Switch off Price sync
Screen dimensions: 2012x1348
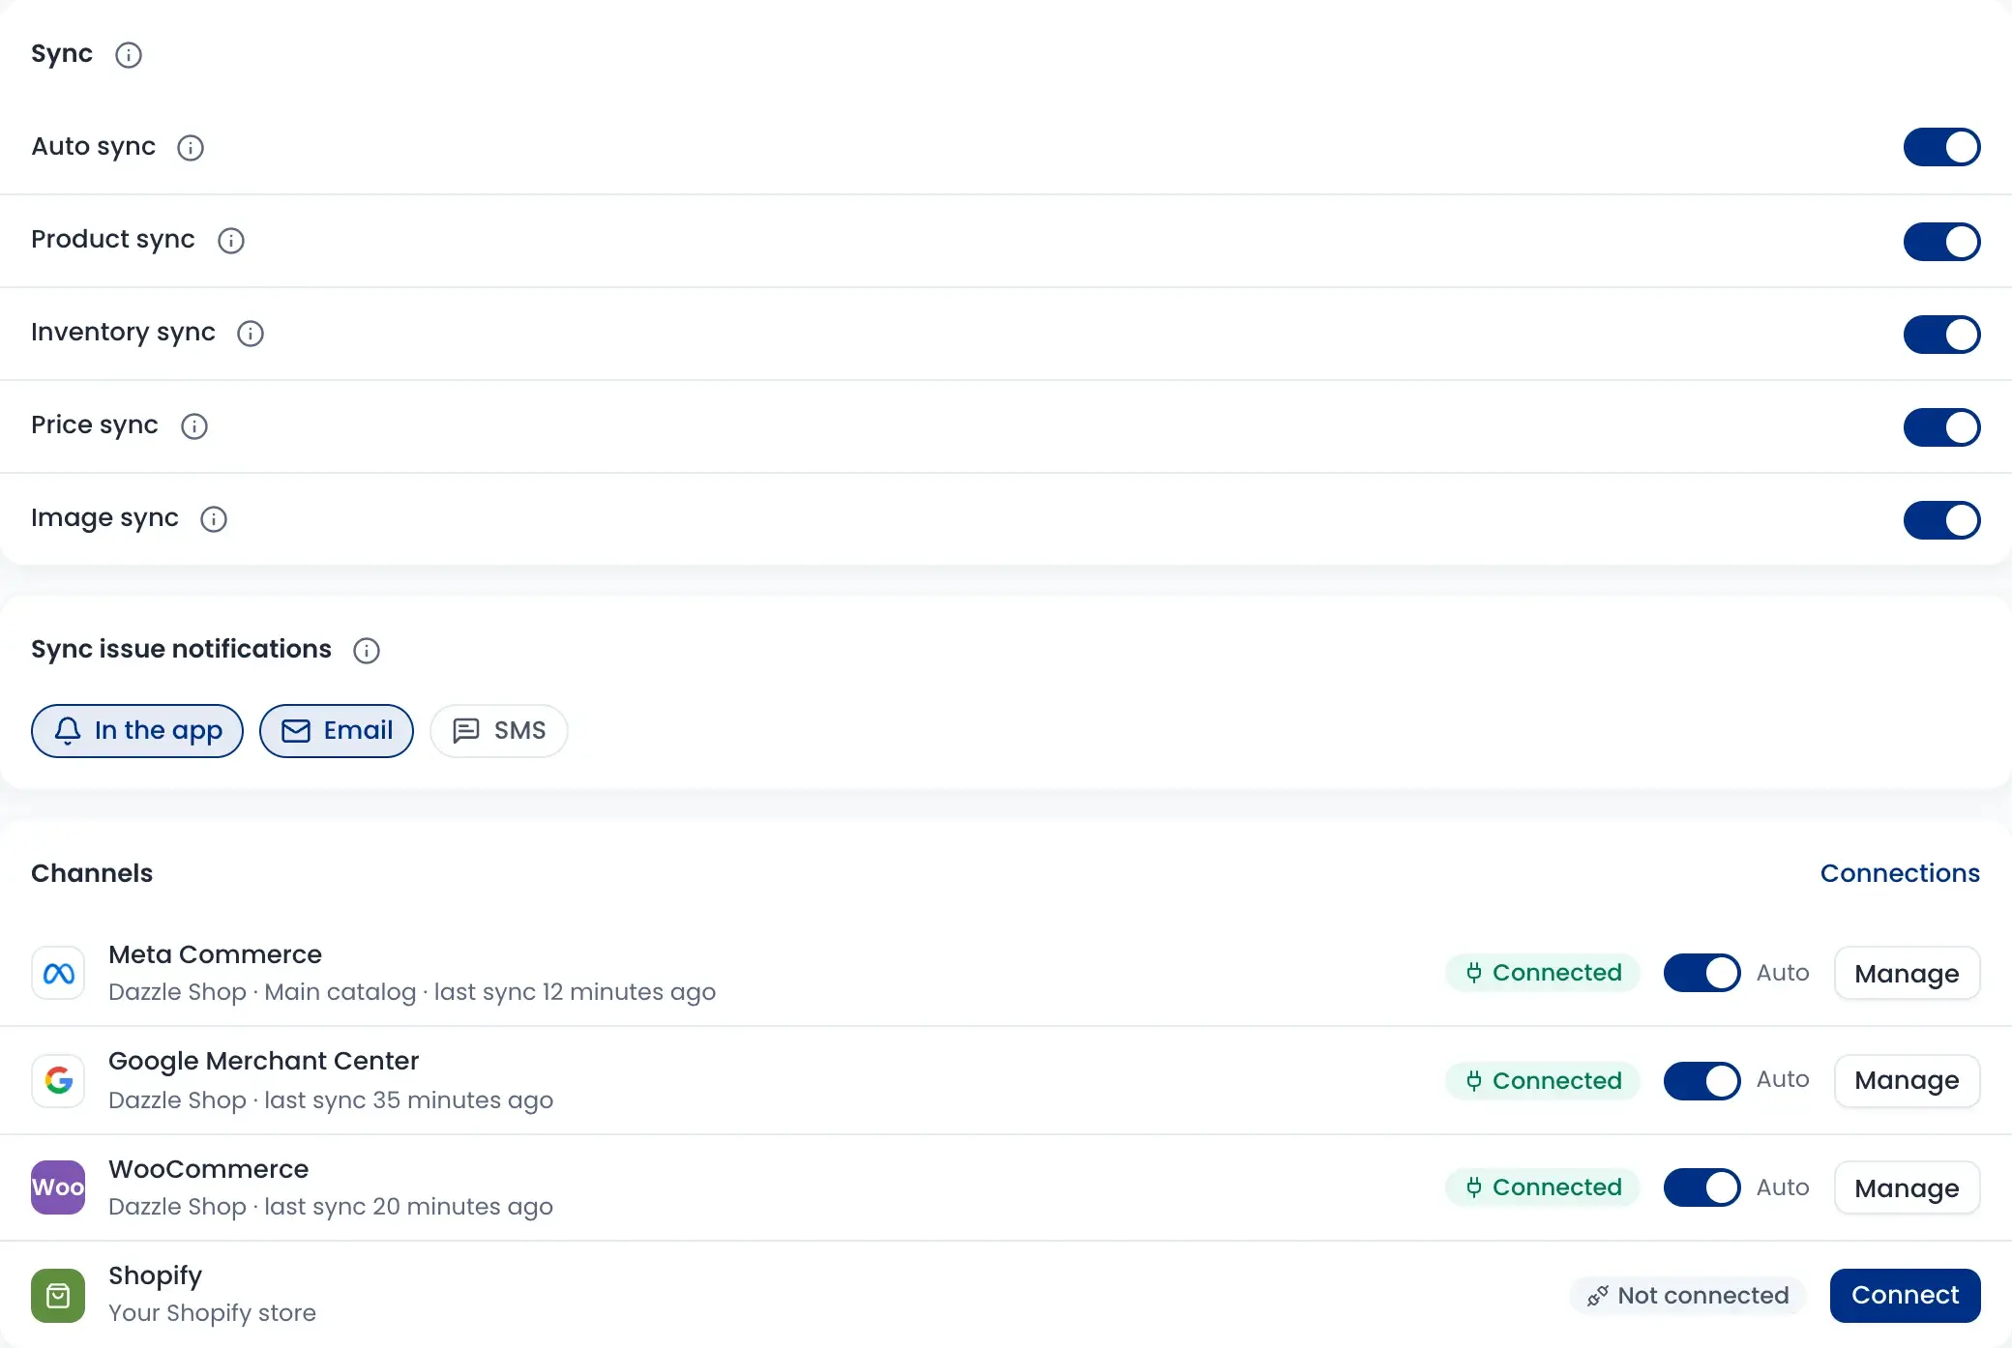point(1942,427)
